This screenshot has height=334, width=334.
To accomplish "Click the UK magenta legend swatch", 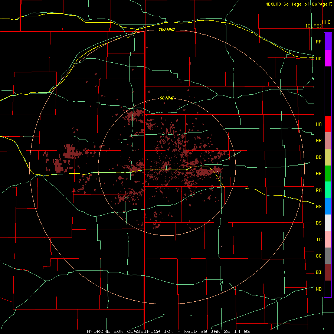I will (x=328, y=58).
